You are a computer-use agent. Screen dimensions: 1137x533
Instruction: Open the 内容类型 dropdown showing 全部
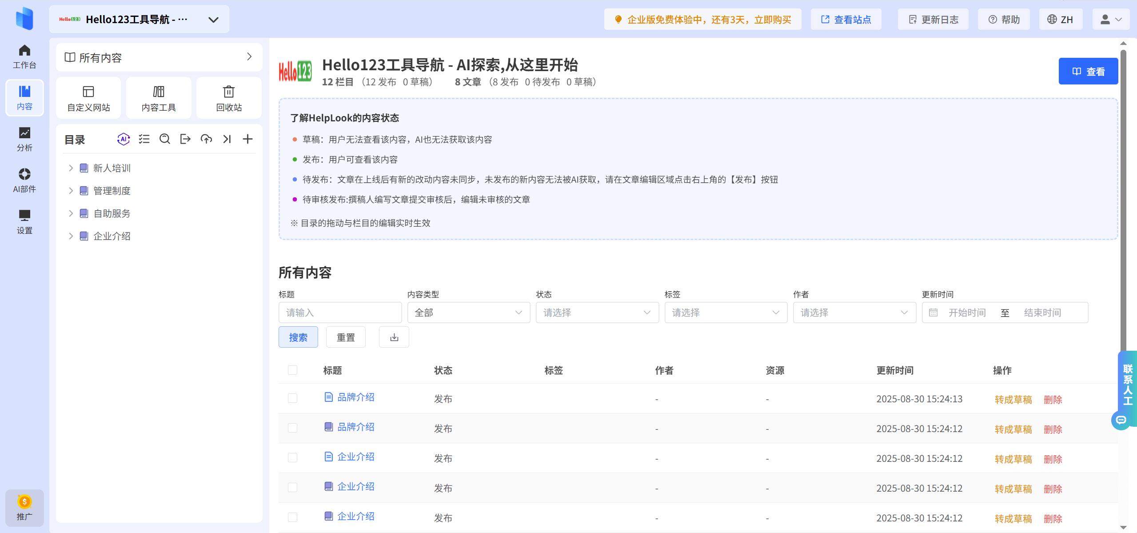click(x=468, y=313)
